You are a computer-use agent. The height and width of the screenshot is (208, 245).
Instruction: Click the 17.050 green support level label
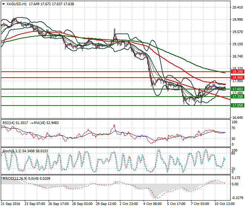(238, 105)
